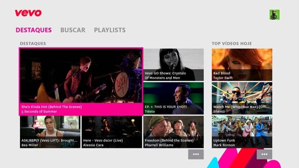Watch EP. 1: THIS IS YOUR SHOT! by Tiësto
The image size is (299, 168).
(174, 98)
